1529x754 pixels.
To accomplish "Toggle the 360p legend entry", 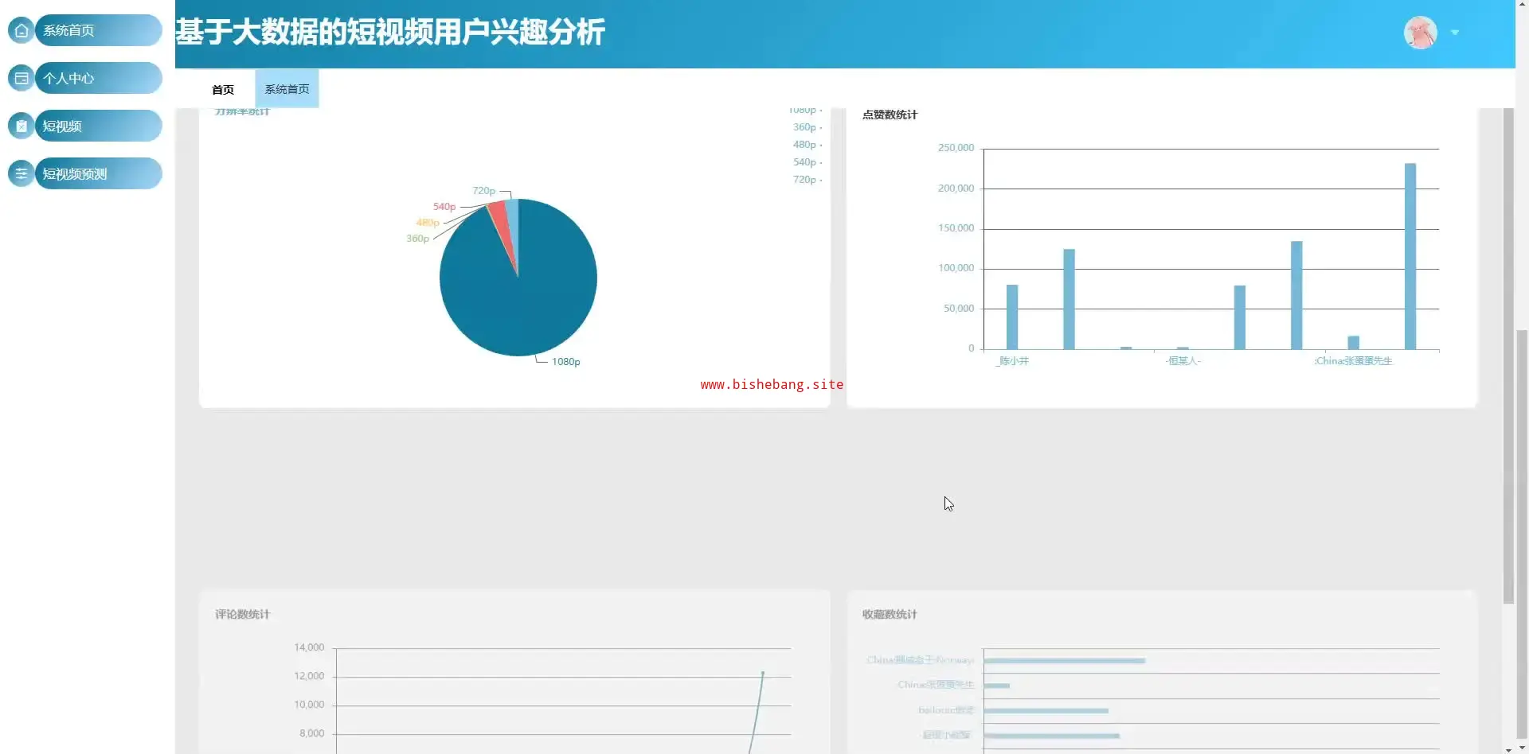I will click(x=807, y=127).
